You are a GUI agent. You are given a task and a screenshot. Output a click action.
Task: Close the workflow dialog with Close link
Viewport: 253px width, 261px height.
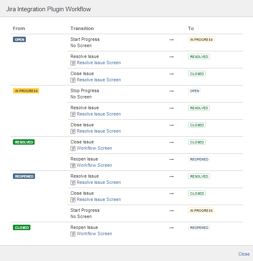(244, 254)
